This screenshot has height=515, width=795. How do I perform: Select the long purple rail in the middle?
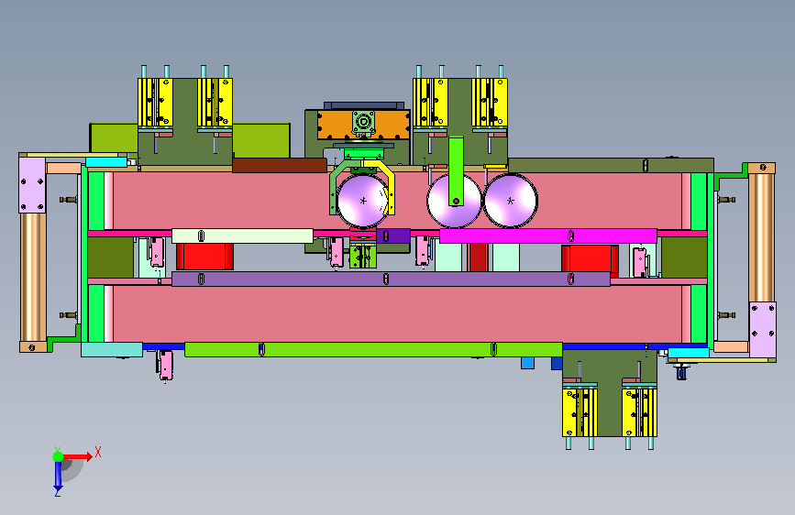coord(391,279)
